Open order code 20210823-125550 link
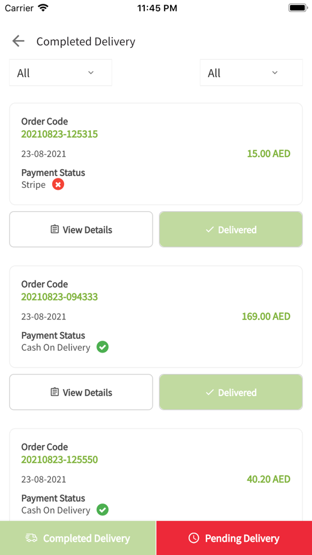This screenshot has height=555, width=312. (60, 459)
